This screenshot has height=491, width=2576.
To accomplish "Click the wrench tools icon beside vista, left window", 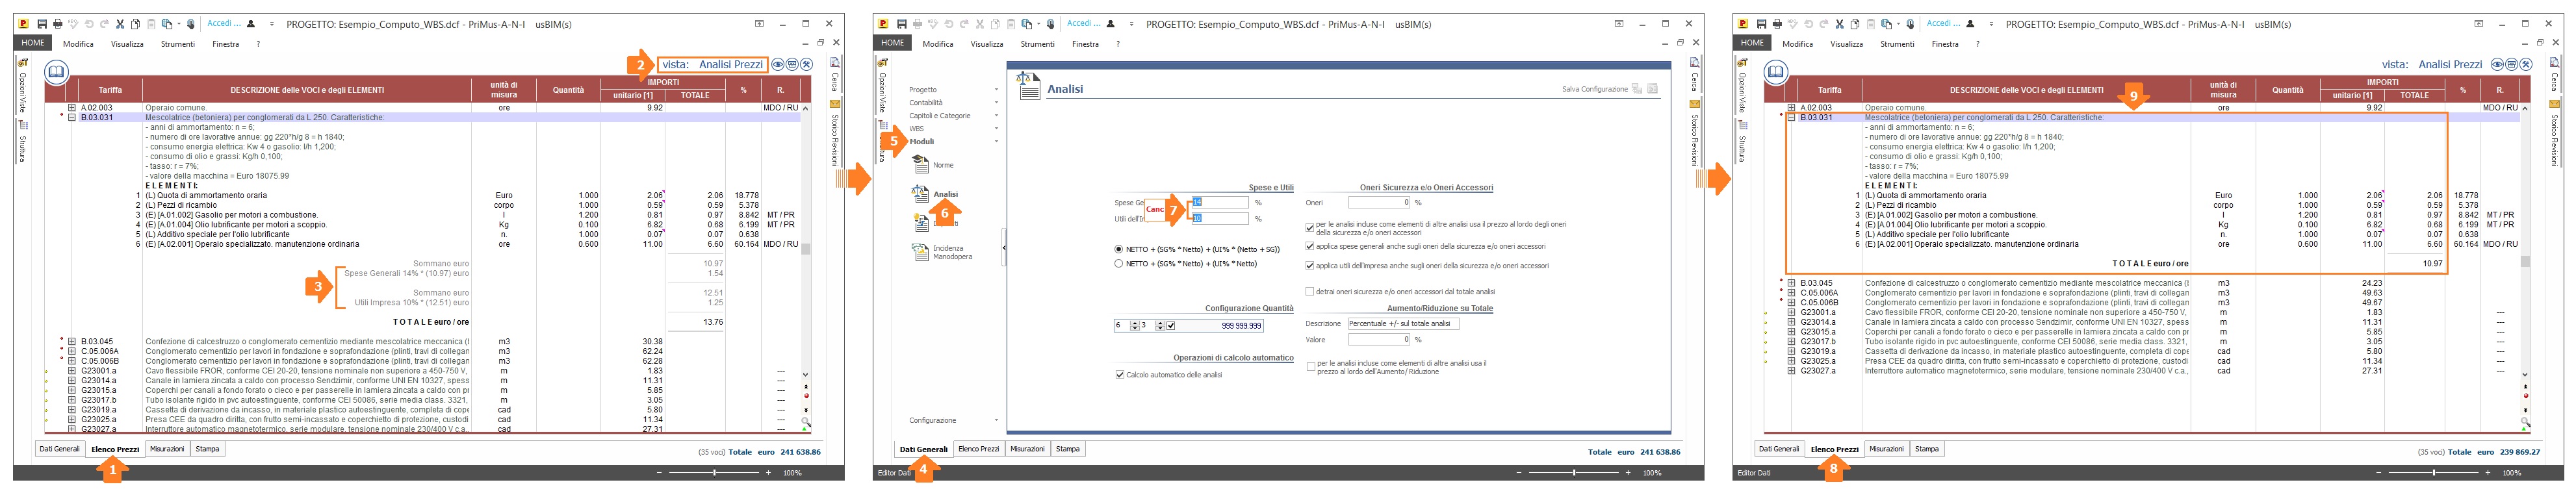I will coord(806,64).
